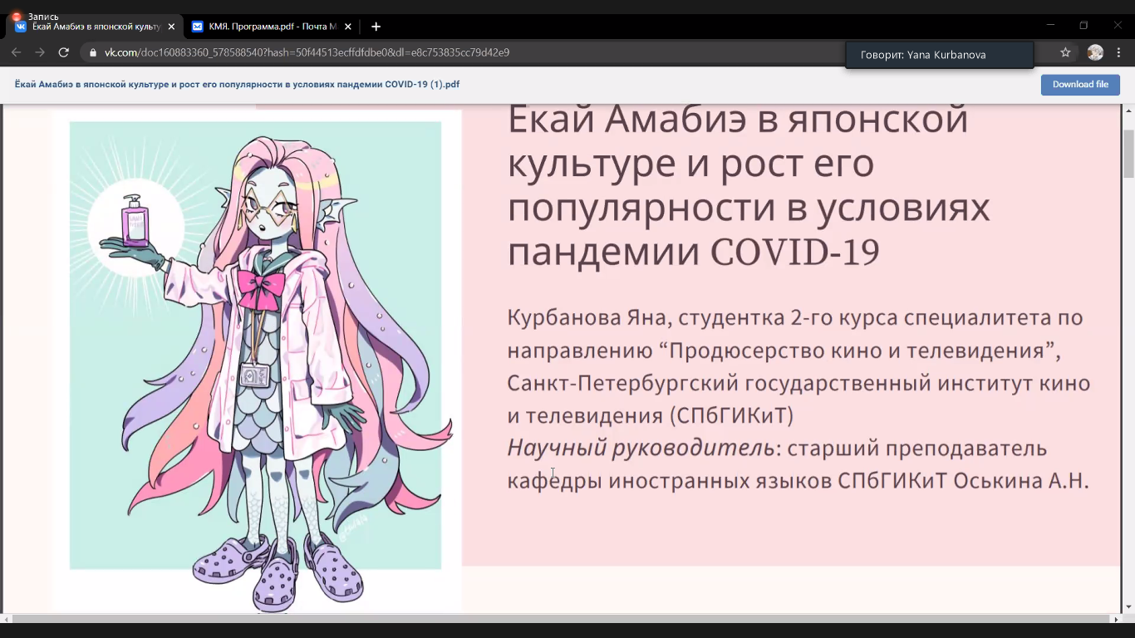This screenshot has width=1135, height=638.
Task: Open a new browser tab
Action: (376, 27)
